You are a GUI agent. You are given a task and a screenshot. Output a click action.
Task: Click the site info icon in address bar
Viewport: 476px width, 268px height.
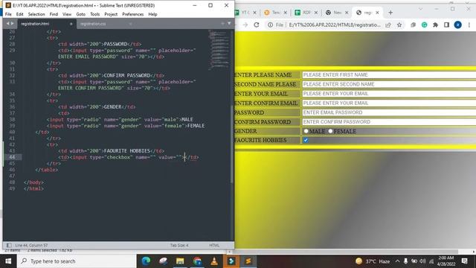[270, 25]
